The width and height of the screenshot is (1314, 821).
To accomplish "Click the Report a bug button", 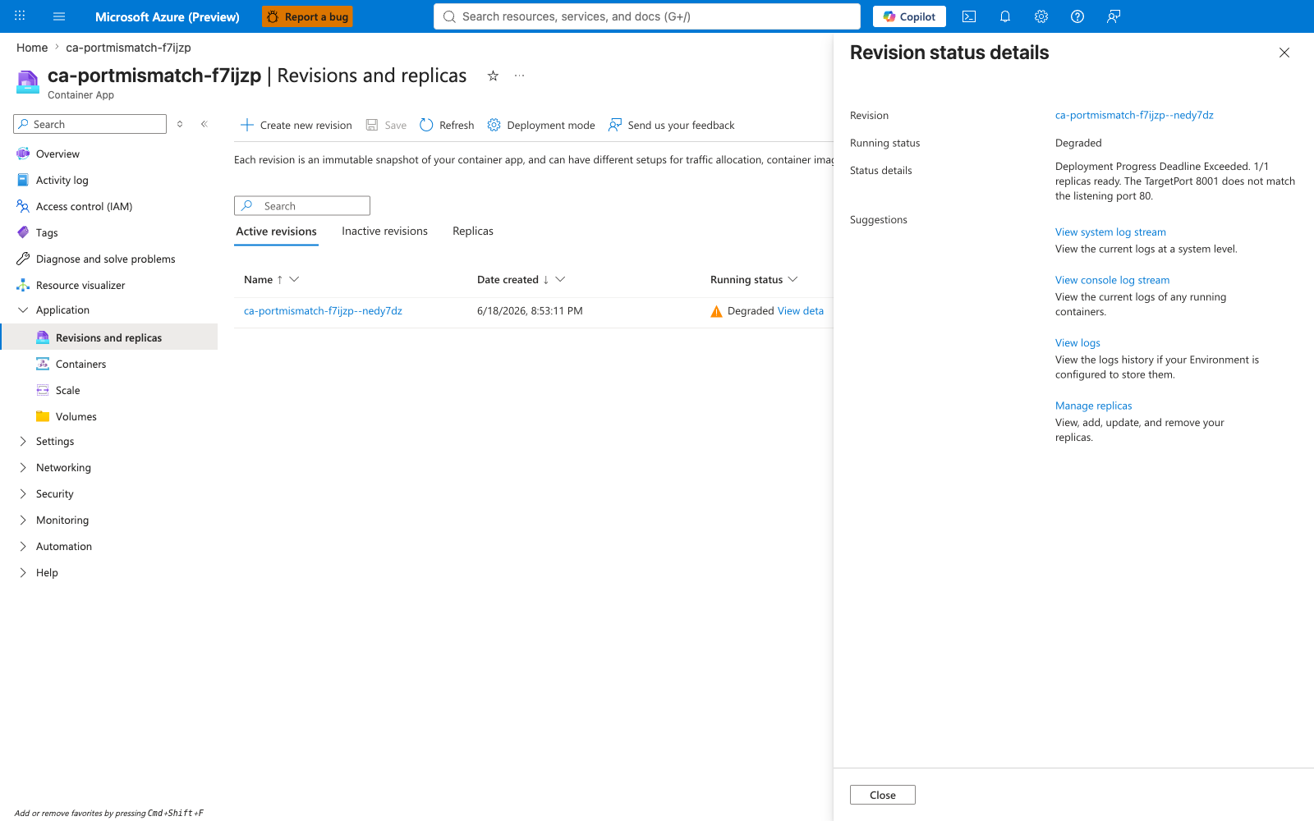I will click(x=307, y=16).
